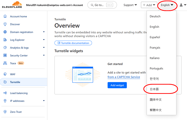The width and height of the screenshot is (187, 120).
Task: Click the Turnstile sidebar label
Action: click(x=15, y=82)
